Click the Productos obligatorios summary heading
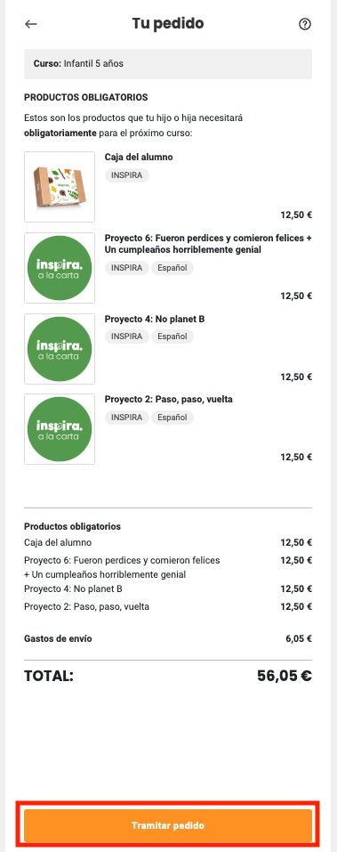The height and width of the screenshot is (852, 337). (x=72, y=526)
